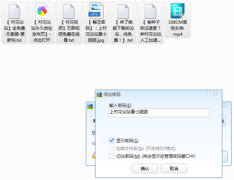
Task: Enable the 记住密码 checkbox
Action: tap(112, 156)
